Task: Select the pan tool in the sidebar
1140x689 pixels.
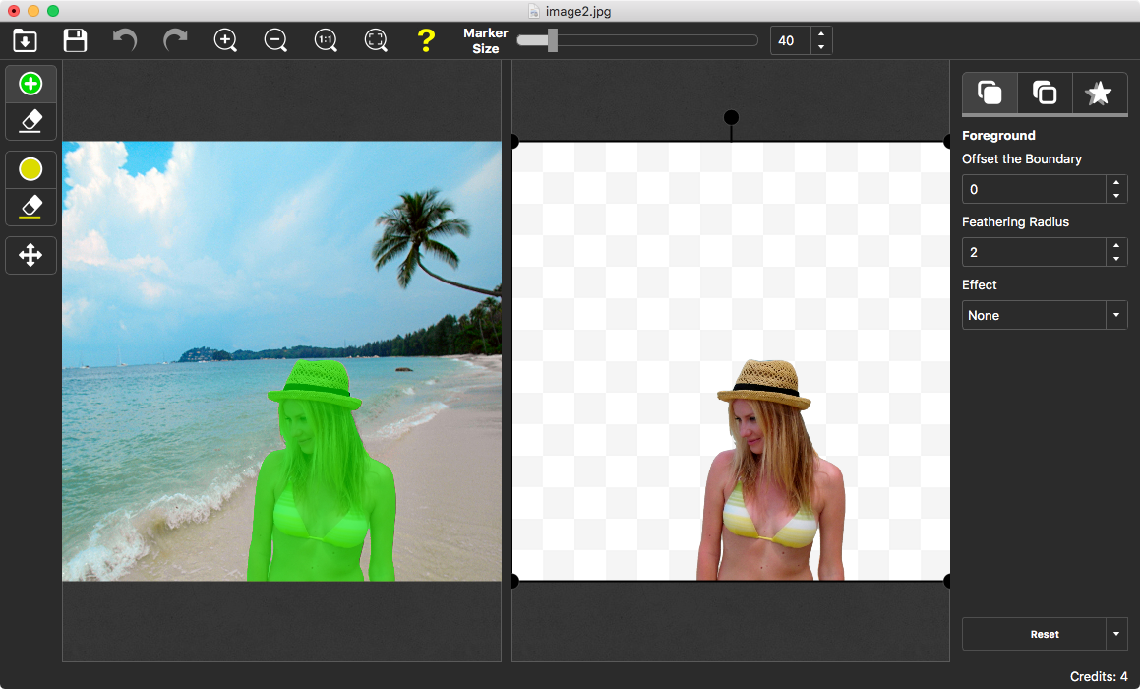Action: (x=30, y=255)
